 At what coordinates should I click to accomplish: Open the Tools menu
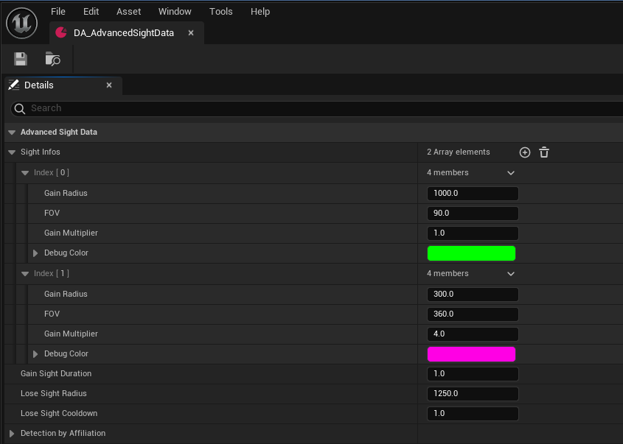click(221, 12)
